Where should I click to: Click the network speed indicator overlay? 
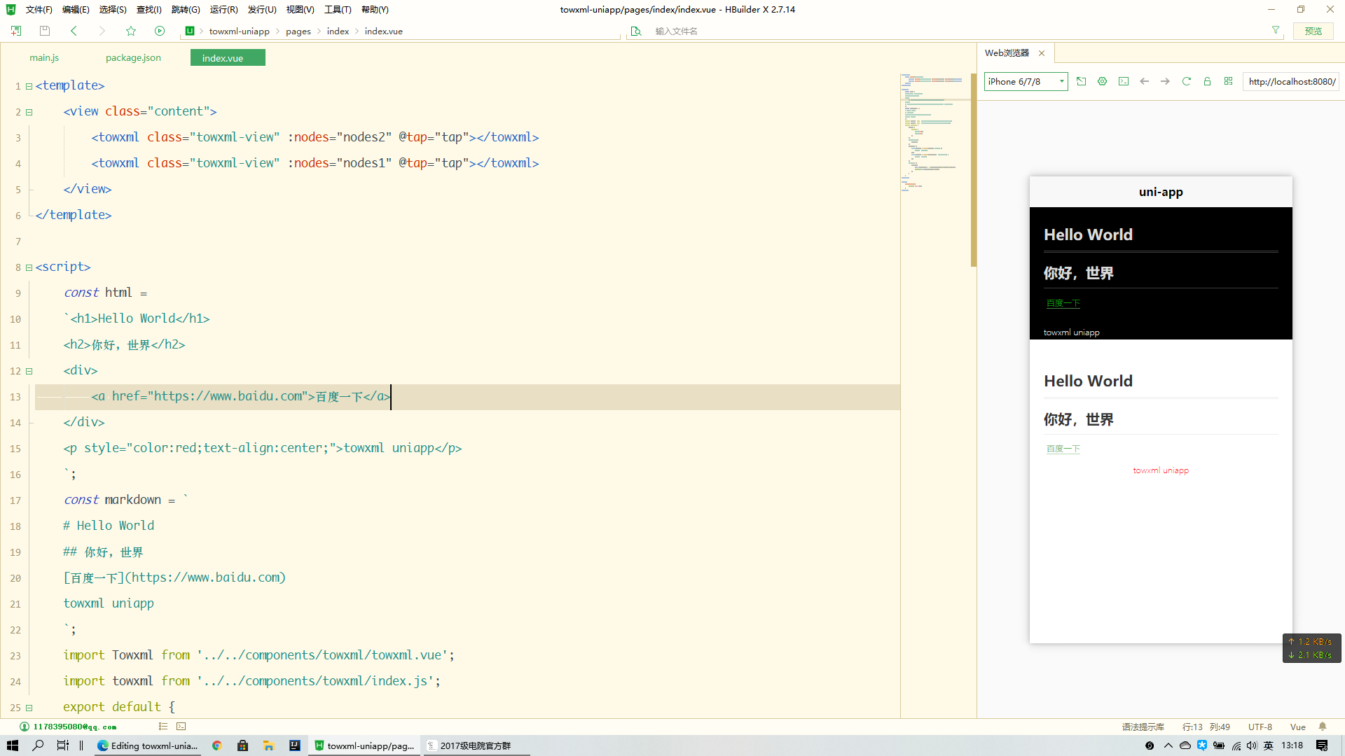(1311, 647)
